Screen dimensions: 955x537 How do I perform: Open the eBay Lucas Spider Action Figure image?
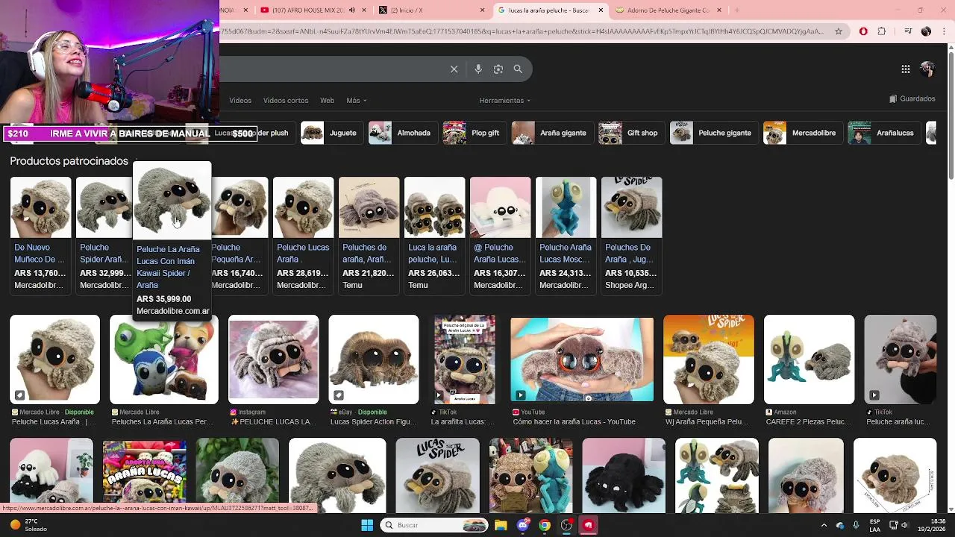374,359
